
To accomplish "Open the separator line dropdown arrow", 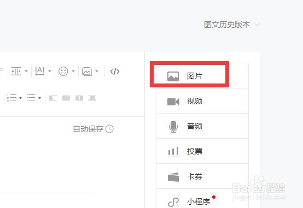I will tap(26, 71).
